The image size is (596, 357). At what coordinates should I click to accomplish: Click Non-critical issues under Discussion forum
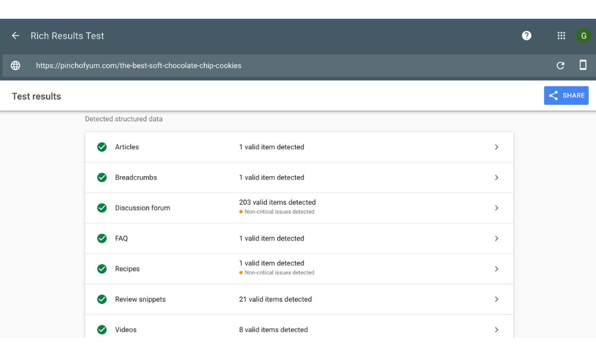[280, 212]
